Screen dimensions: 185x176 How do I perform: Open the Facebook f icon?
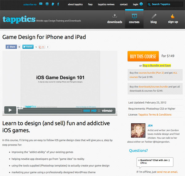(x=58, y=4)
